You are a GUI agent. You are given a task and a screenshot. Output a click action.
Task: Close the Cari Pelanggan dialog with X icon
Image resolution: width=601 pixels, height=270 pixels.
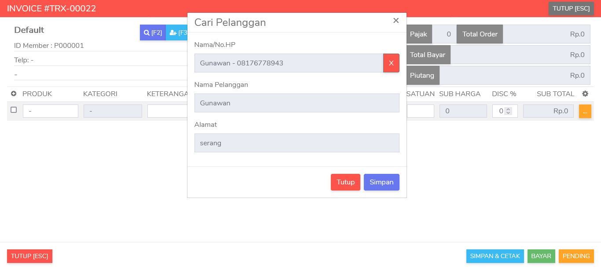pyautogui.click(x=396, y=21)
